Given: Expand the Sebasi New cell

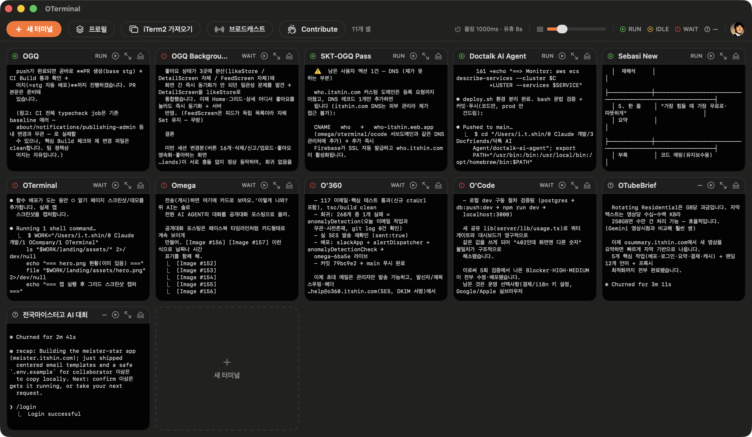Looking at the screenshot, I should (x=723, y=56).
